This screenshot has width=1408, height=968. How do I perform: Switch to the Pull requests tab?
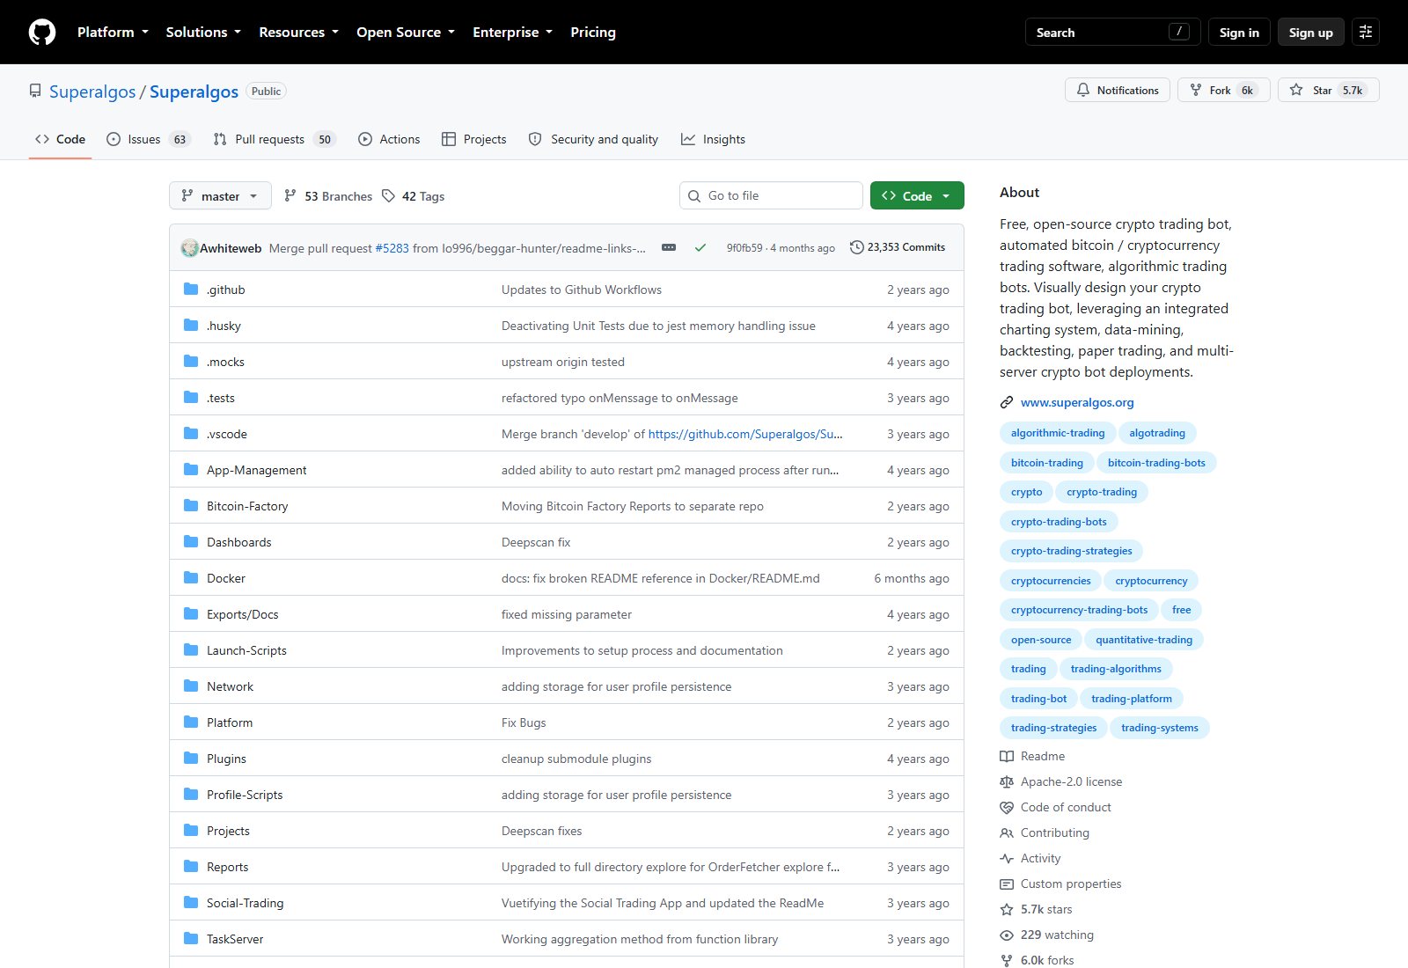tap(274, 139)
